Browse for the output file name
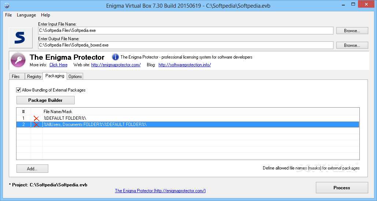 [x=352, y=45]
